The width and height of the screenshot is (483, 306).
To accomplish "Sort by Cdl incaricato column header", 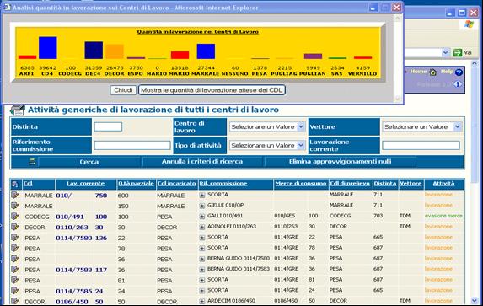I will 176,184.
